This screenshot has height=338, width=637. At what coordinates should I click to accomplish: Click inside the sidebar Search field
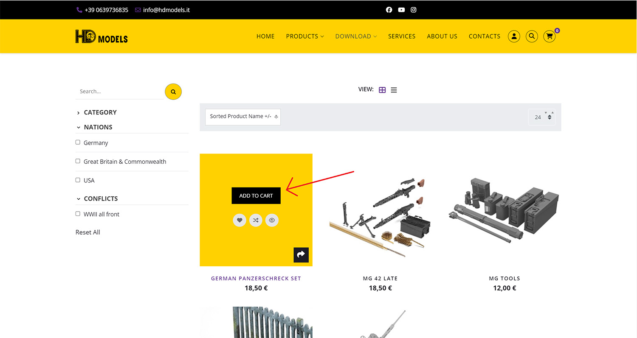pyautogui.click(x=119, y=92)
